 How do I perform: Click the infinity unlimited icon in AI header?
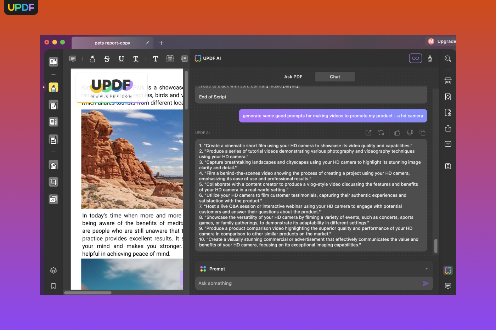(416, 58)
